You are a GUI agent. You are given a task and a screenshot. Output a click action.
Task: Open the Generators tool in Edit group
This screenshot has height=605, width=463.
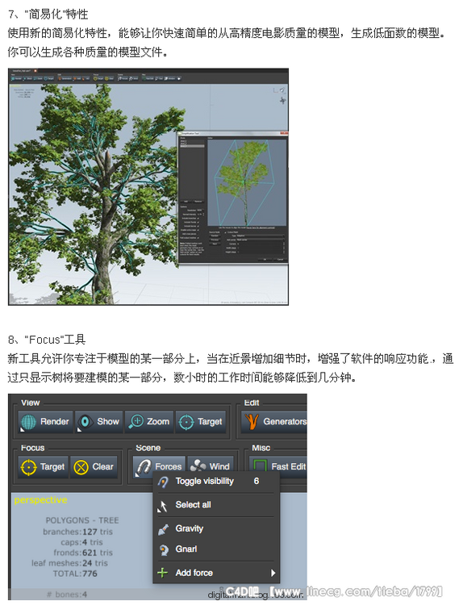coord(275,422)
